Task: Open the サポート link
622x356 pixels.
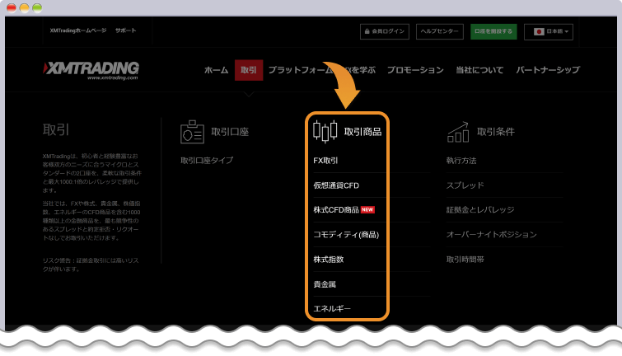Action: click(125, 30)
